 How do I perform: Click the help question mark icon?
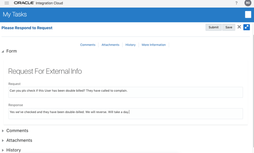236,3
